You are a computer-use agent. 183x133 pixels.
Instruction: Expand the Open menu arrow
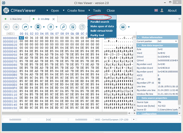[x=47, y=10]
